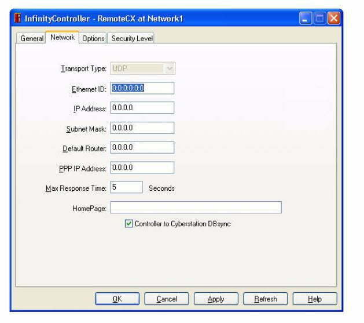
Task: Open Help for this dialog
Action: (315, 299)
